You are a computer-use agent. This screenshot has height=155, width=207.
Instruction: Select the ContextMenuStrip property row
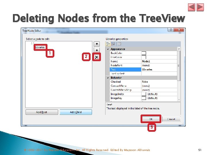(143, 90)
